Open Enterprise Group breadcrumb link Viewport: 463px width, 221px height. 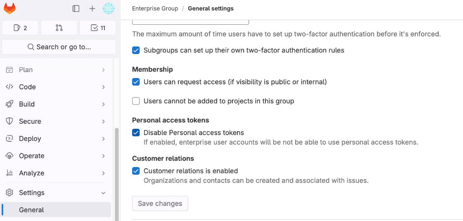[155, 8]
